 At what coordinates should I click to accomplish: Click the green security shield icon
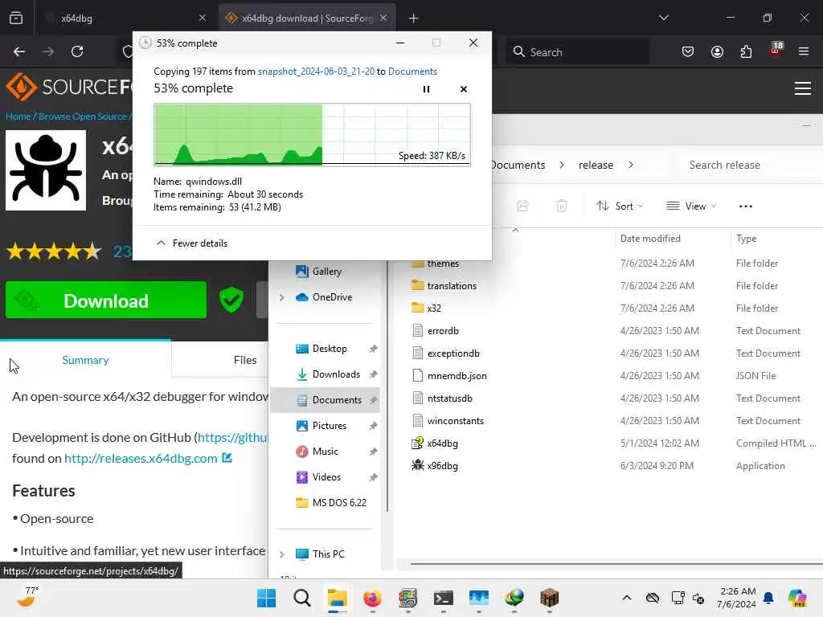click(x=231, y=300)
